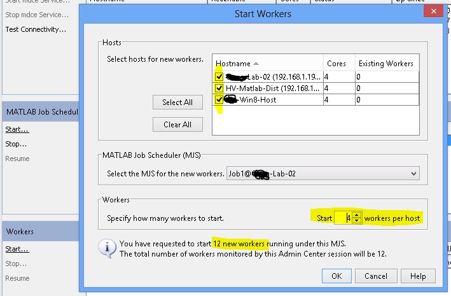Click Start link under Workers panel
Viewport: 451px width, 296px height.
(17, 249)
